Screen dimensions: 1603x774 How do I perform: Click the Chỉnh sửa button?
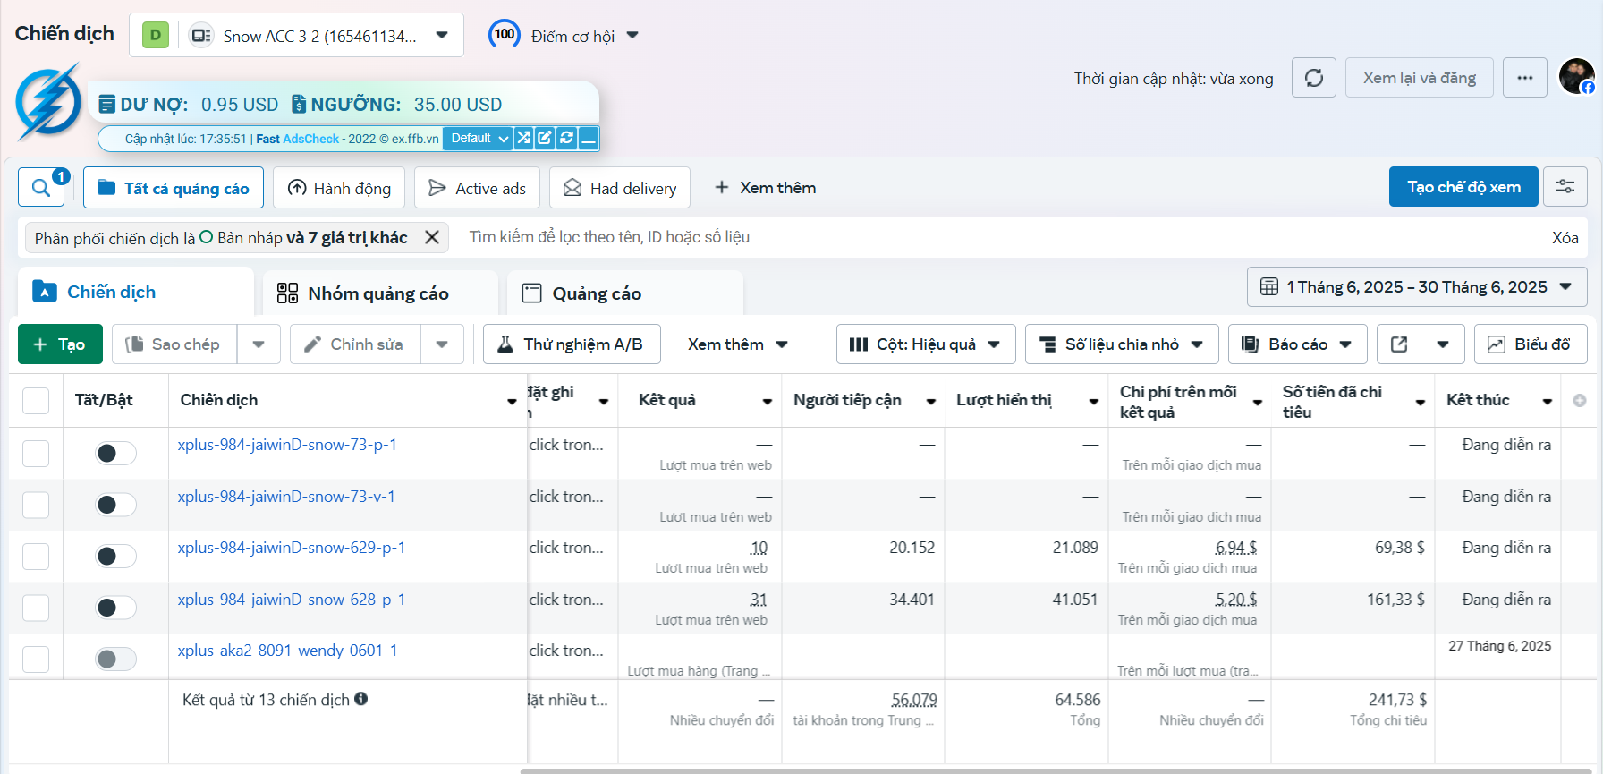pos(355,344)
